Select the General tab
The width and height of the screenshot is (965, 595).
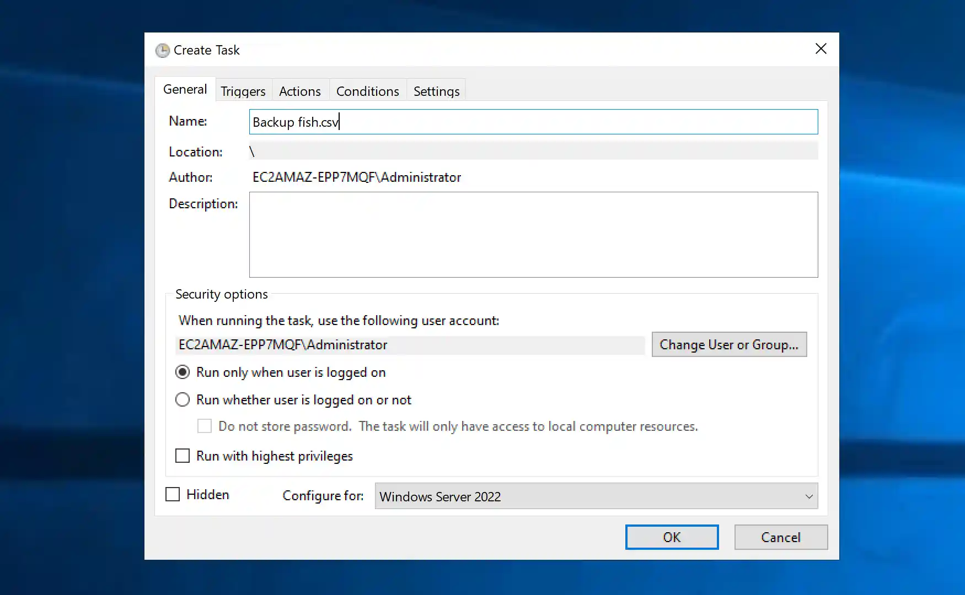tap(185, 89)
